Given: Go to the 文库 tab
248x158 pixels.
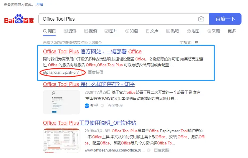Looking at the screenshot, I should point(152,31).
